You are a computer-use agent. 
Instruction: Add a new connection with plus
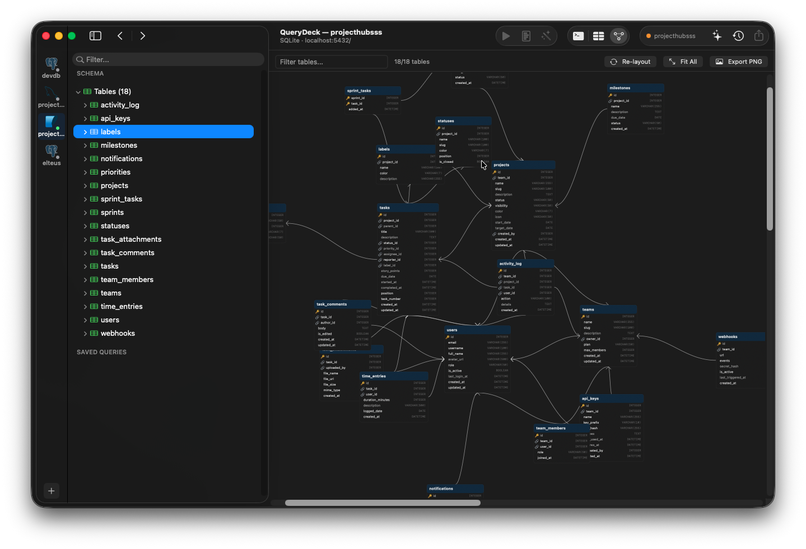point(51,491)
